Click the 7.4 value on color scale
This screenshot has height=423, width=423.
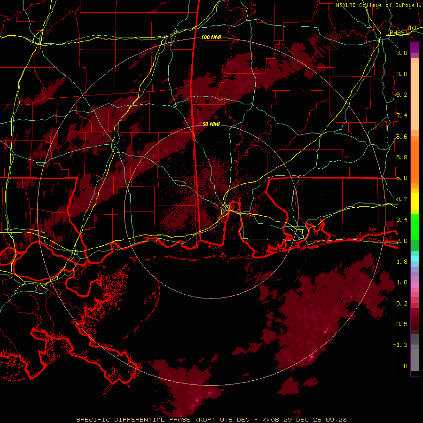(402, 116)
